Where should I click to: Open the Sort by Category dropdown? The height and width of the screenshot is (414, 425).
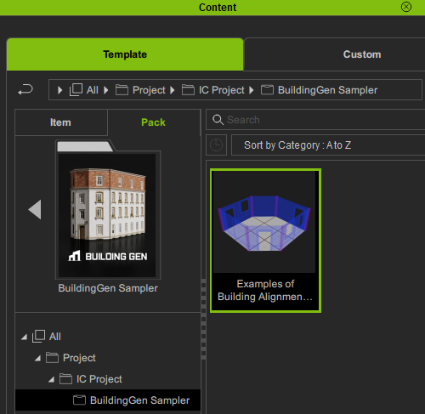[329, 145]
